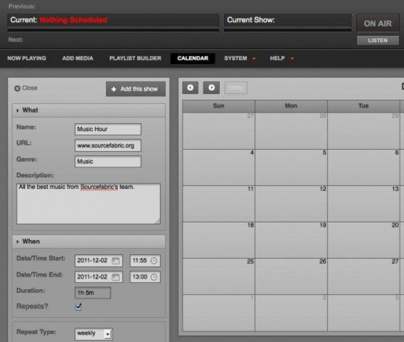Click the Listen button
This screenshot has height=342, width=404.
(378, 40)
